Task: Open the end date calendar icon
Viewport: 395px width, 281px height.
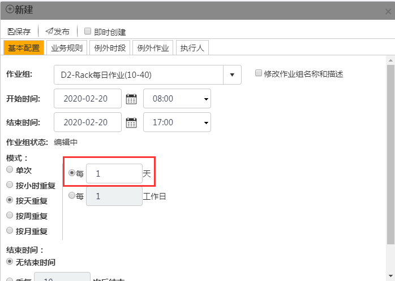Action: pyautogui.click(x=131, y=122)
